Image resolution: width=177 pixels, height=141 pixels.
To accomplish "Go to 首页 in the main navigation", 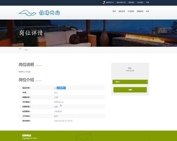I will 114,11.
